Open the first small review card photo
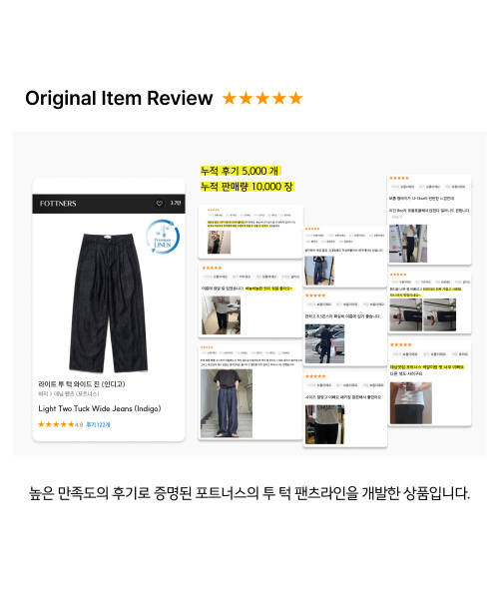 click(x=219, y=242)
